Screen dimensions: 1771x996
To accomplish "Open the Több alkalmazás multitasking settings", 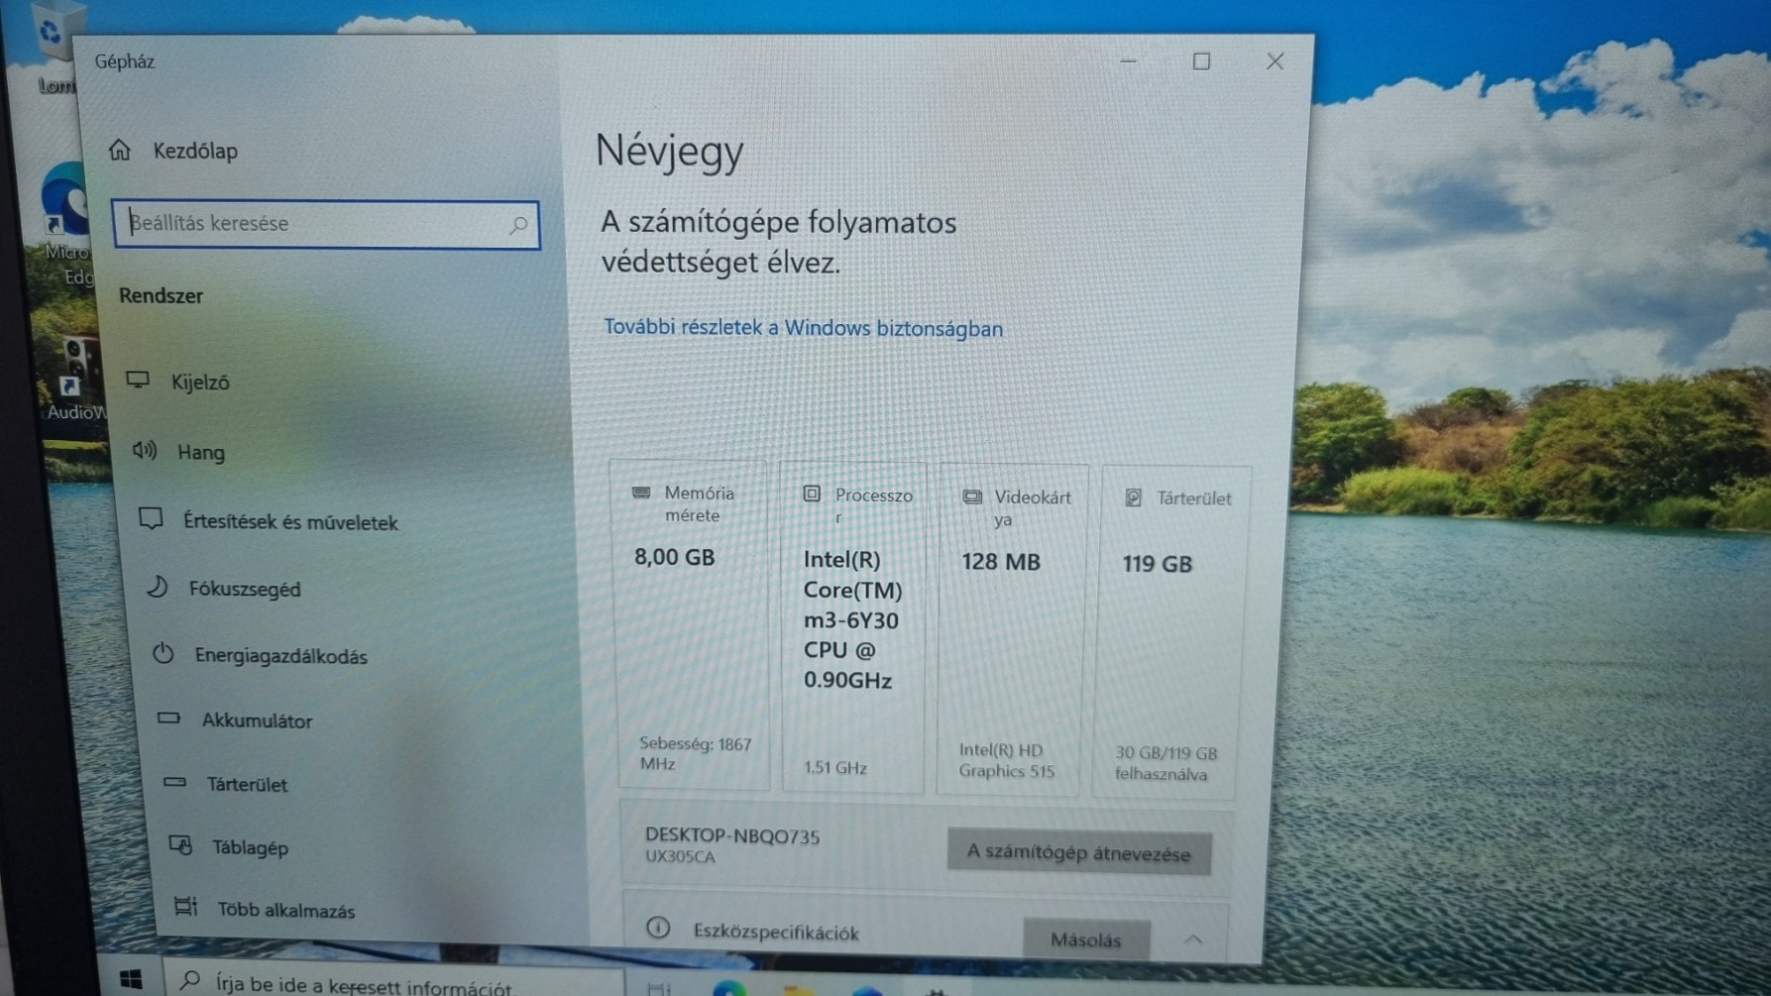I will pos(265,910).
